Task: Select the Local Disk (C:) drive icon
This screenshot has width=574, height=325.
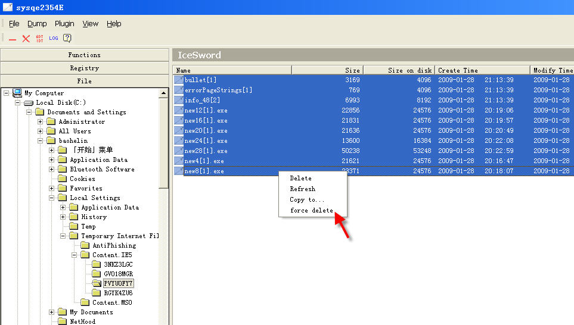Action: pos(29,102)
